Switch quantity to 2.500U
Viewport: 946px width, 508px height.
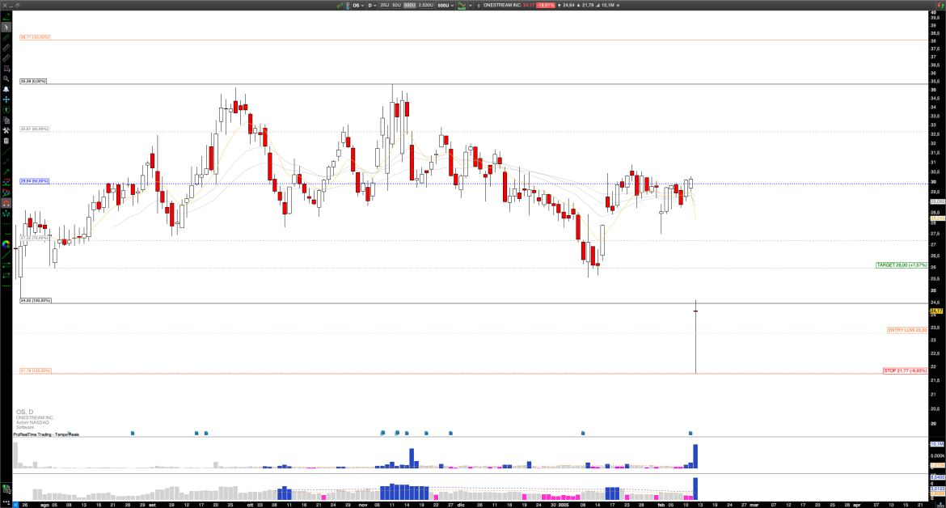(425, 6)
